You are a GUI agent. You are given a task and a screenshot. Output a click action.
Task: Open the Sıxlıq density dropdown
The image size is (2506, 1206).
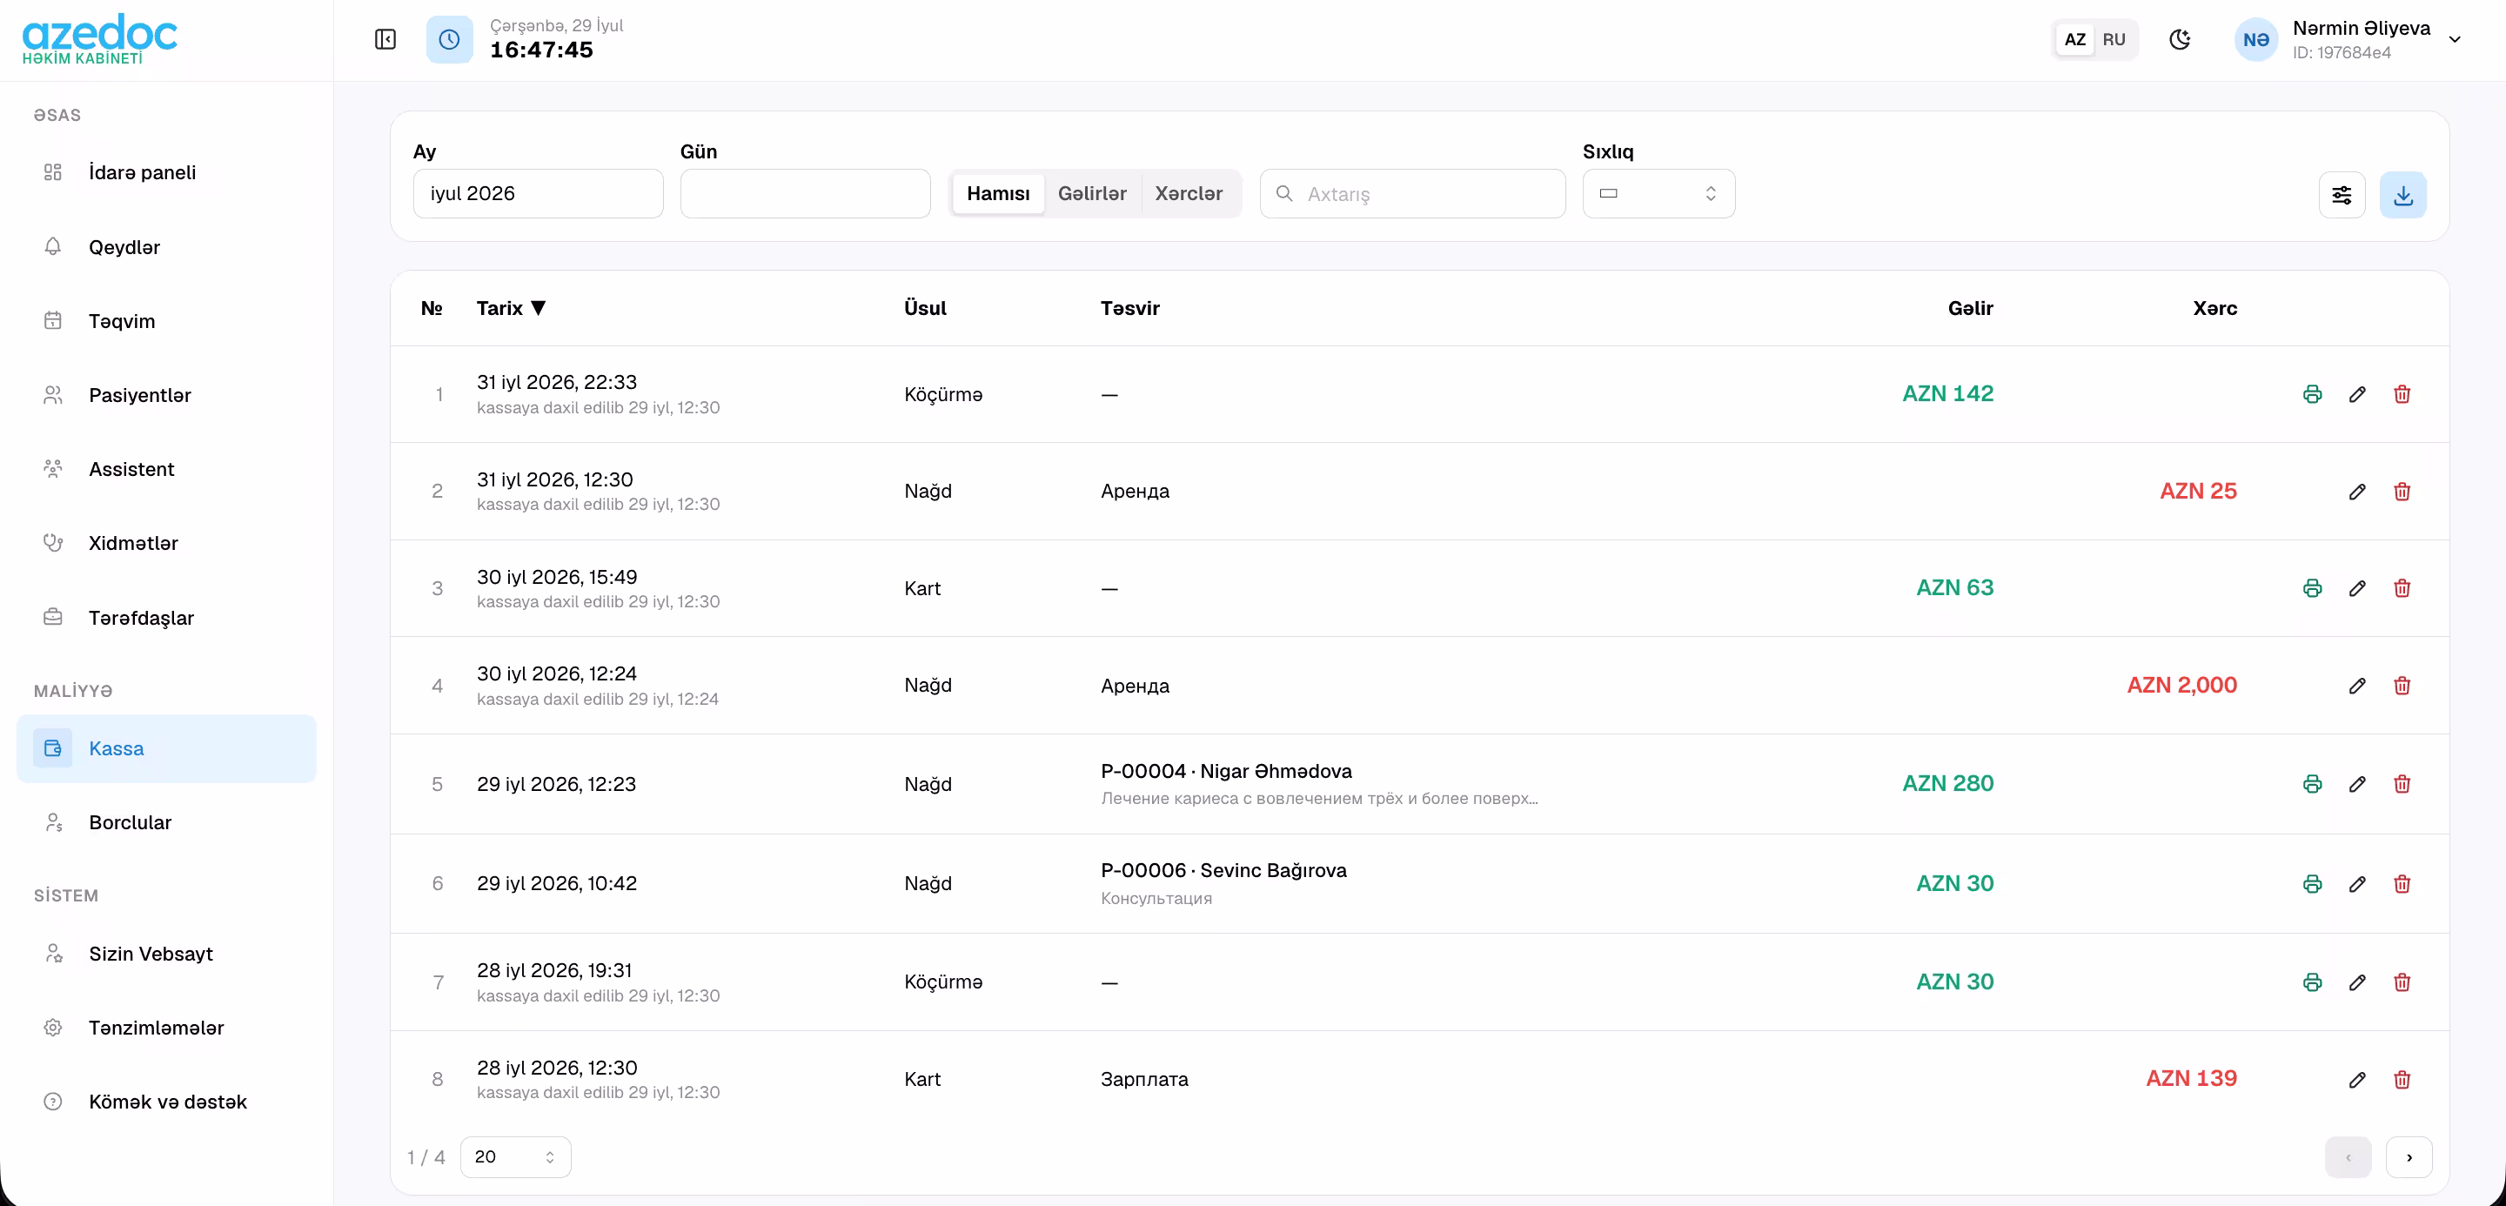pyautogui.click(x=1658, y=193)
